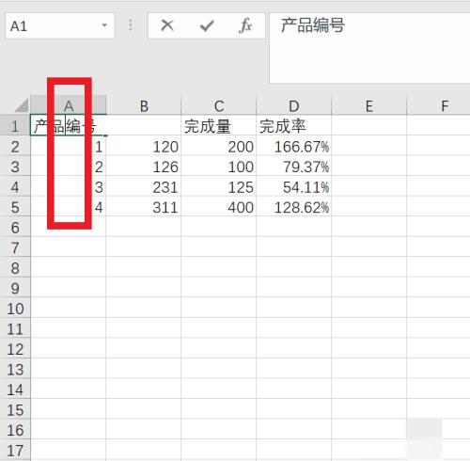Viewport: 470px width, 461px height.
Task: Select column D header
Action: coord(294,106)
